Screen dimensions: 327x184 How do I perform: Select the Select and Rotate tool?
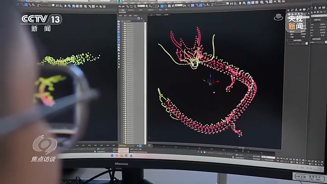point(166,6)
